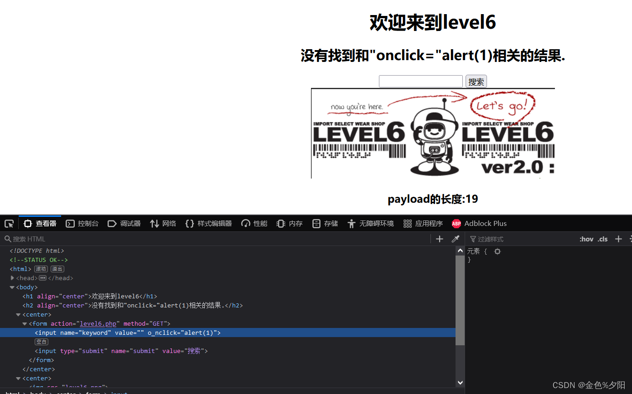Select the STATUS OK comment line
The height and width of the screenshot is (394, 632).
(x=228, y=260)
